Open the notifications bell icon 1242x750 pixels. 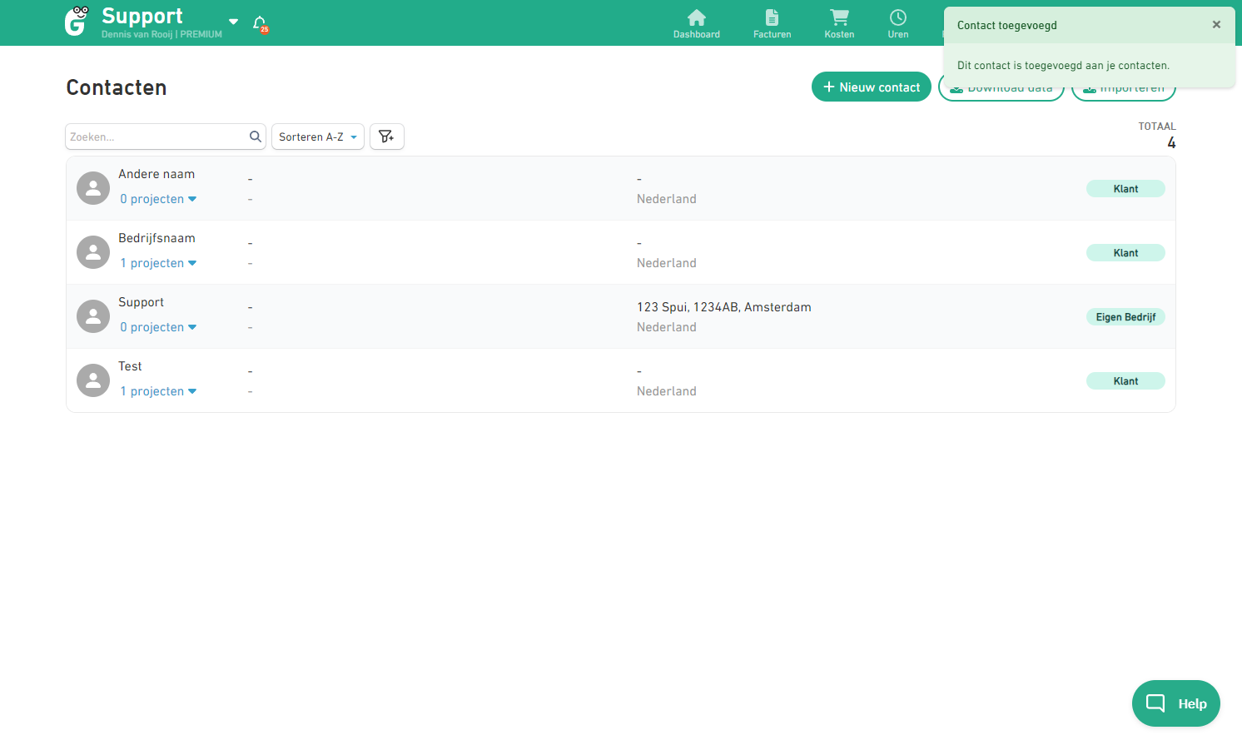click(260, 23)
